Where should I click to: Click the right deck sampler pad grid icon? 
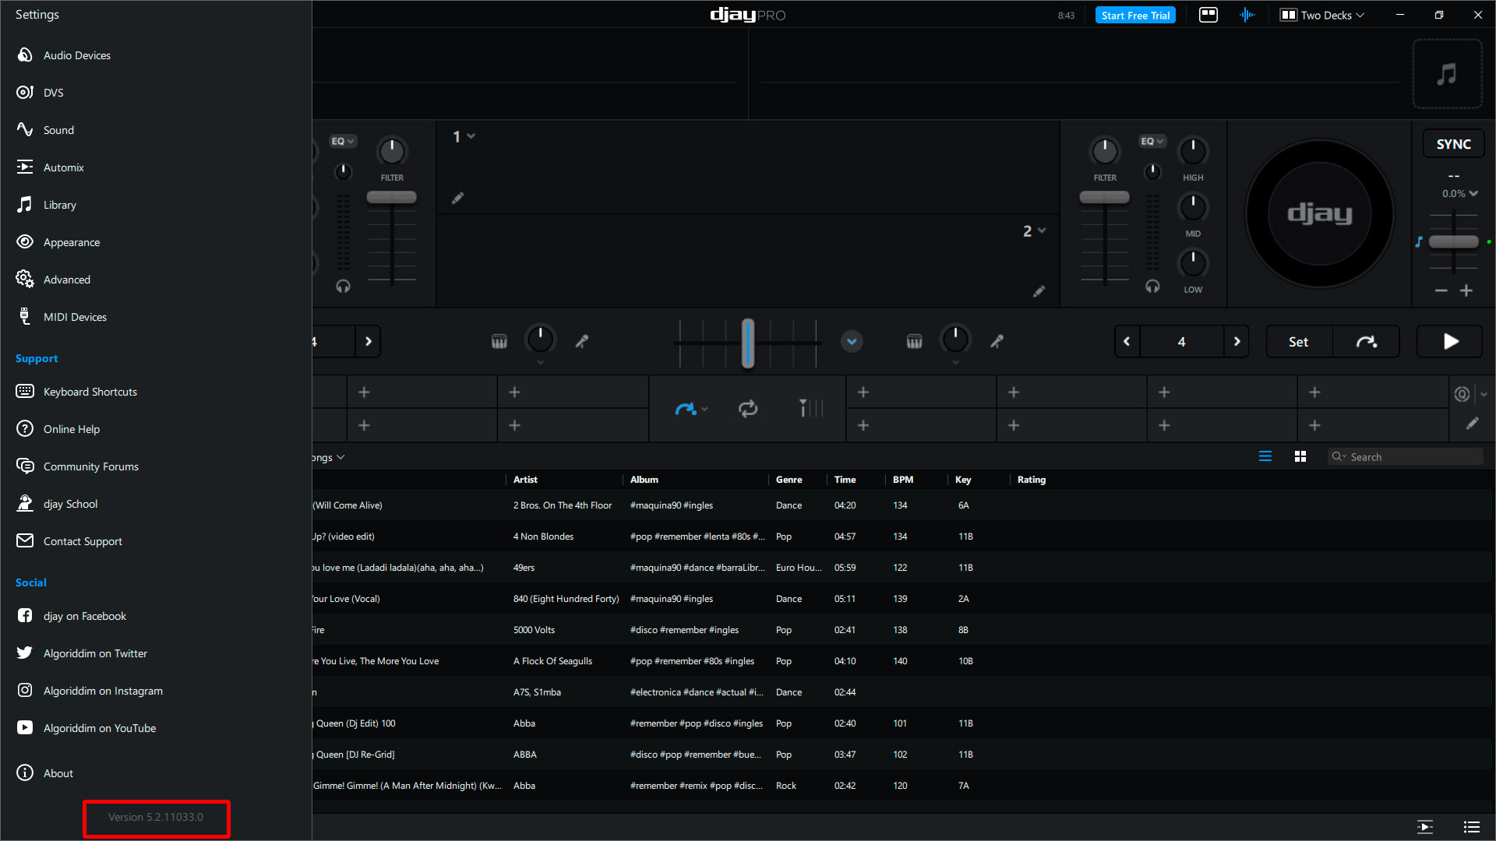coord(914,342)
